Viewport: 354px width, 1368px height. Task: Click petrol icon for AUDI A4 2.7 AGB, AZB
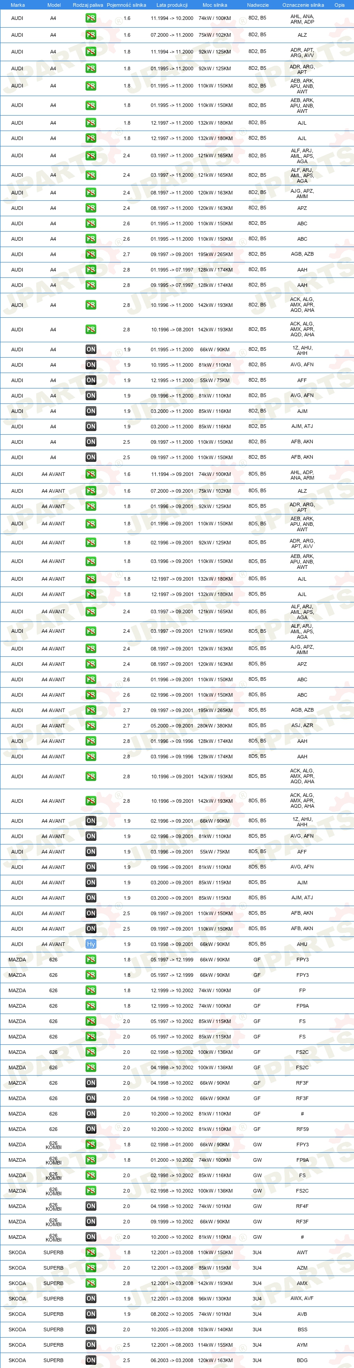click(x=91, y=254)
